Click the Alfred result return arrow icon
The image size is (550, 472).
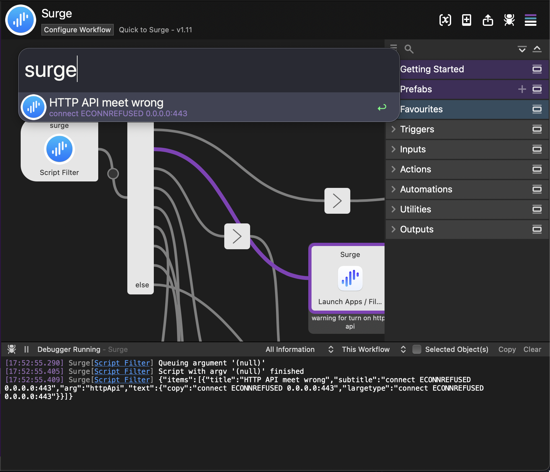click(382, 107)
